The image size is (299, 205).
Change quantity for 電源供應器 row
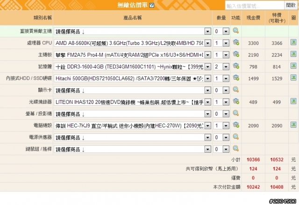(221, 138)
